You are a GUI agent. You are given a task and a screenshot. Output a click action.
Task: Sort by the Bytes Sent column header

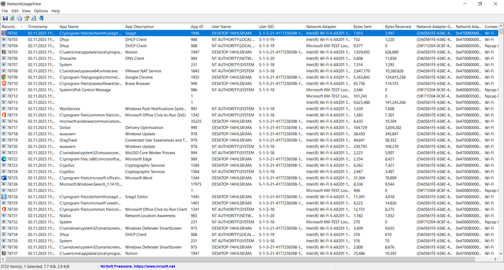pos(362,26)
